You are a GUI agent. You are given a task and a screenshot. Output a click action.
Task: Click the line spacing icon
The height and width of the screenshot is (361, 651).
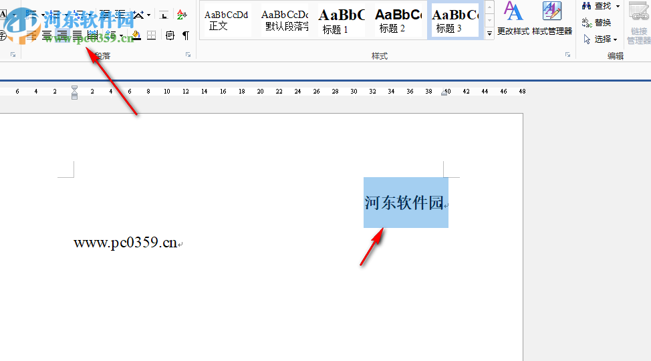[x=110, y=35]
